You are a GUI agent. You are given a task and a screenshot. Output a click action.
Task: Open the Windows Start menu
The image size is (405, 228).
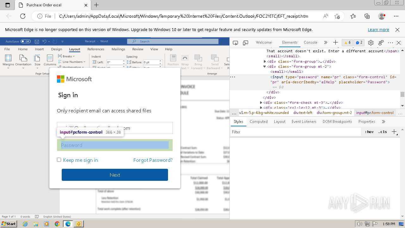click(x=9, y=224)
